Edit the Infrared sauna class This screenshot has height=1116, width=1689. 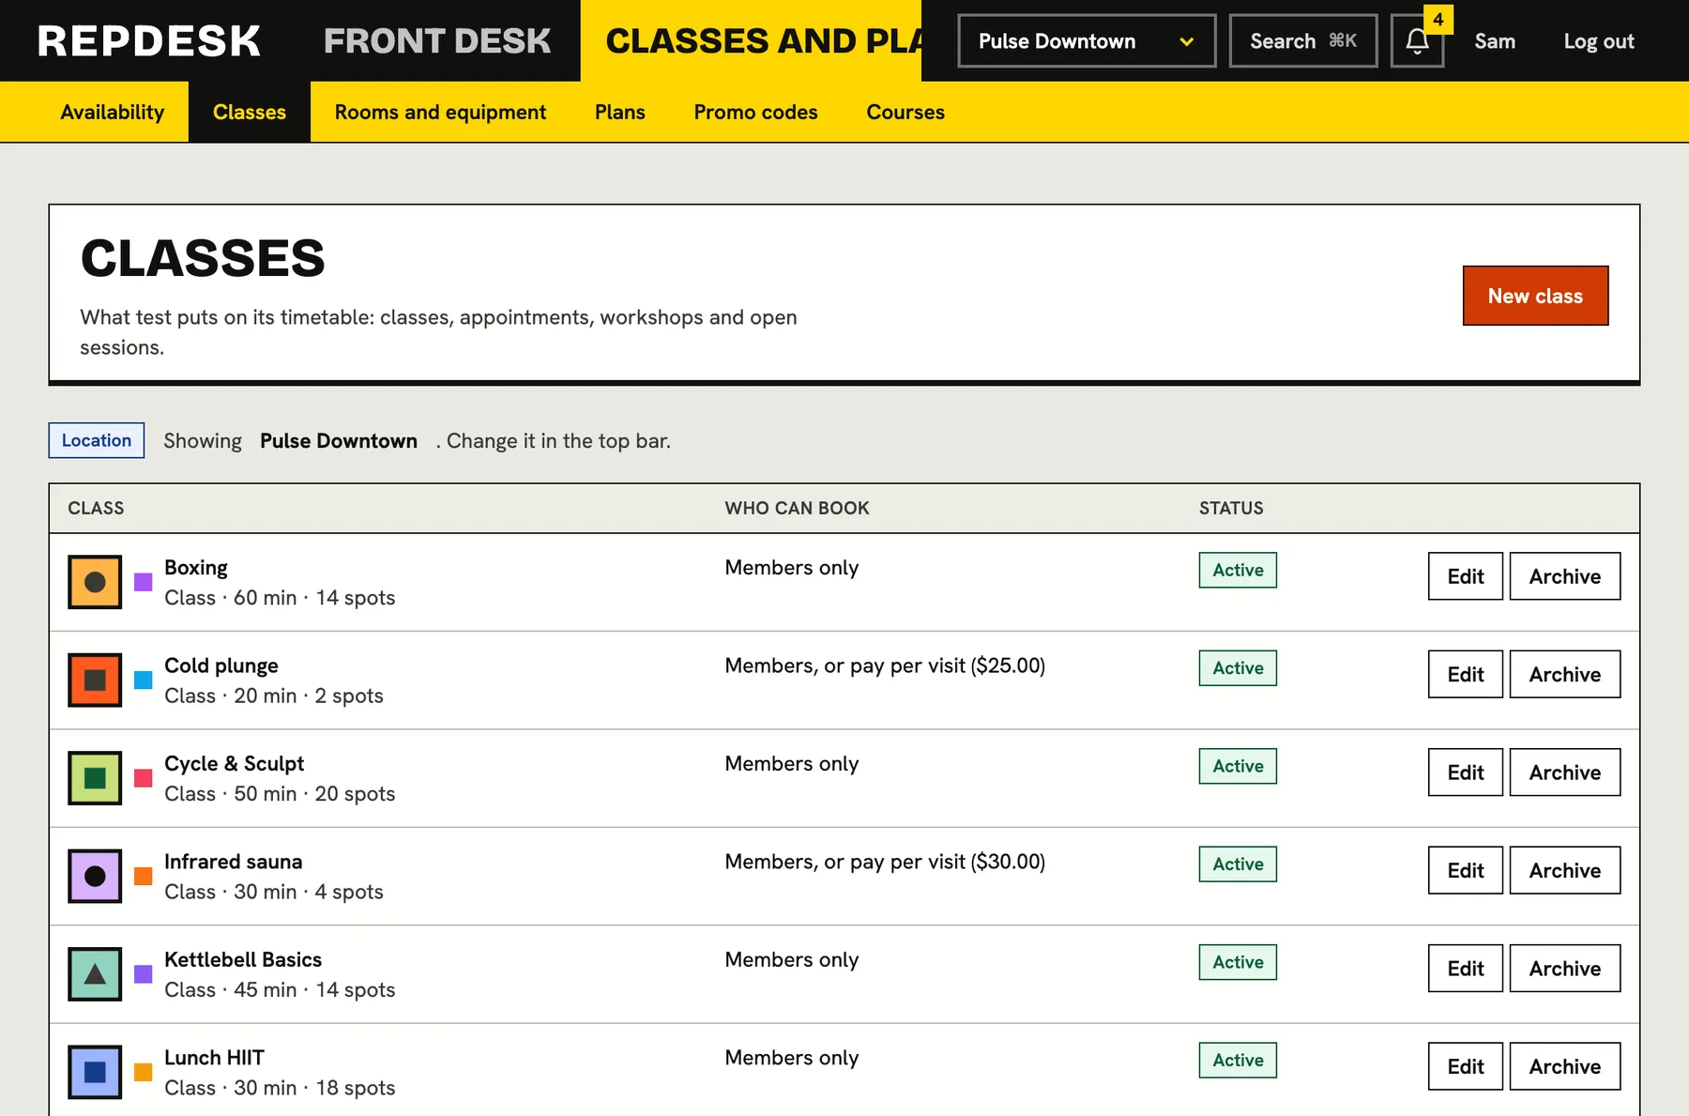1466,870
